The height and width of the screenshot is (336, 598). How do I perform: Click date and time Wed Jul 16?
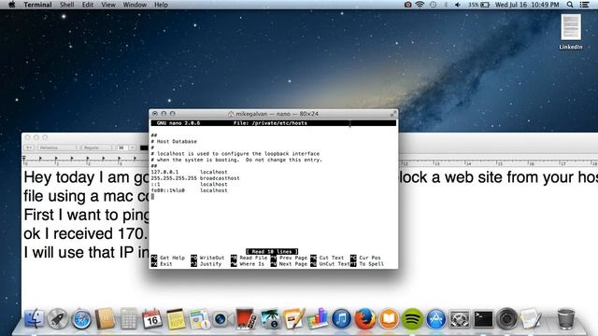point(527,5)
